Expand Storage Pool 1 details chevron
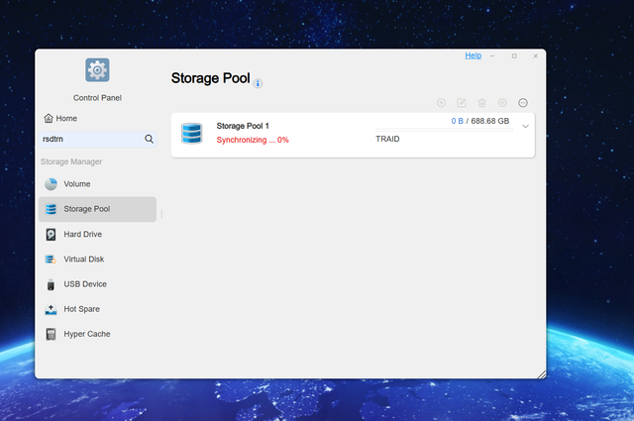 click(x=525, y=126)
